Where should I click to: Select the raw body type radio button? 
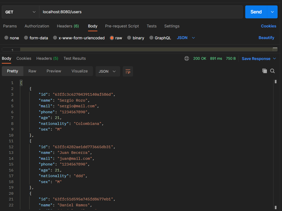click(111, 38)
